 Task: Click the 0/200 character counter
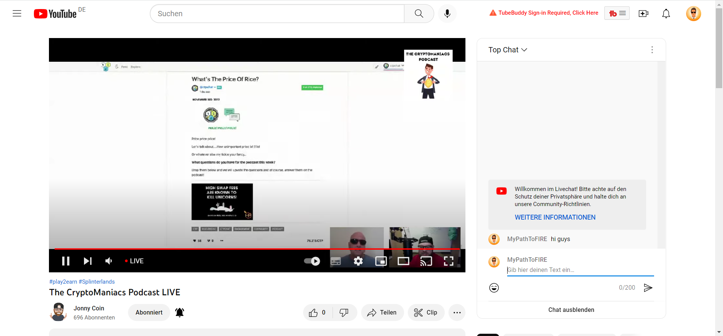click(627, 288)
